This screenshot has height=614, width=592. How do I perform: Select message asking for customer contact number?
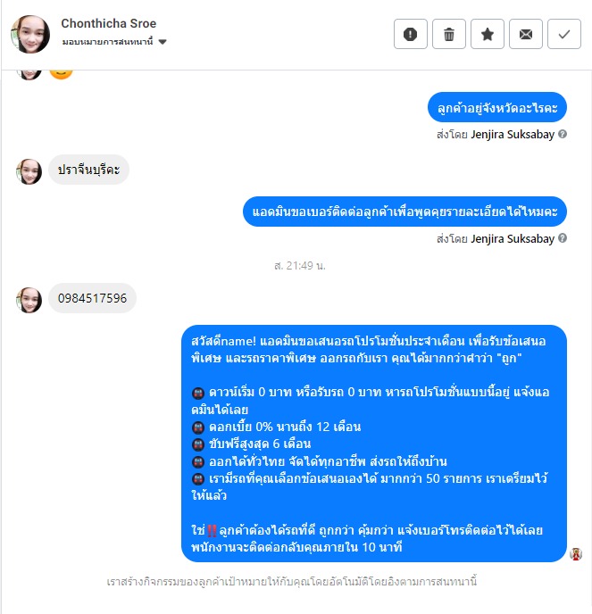(404, 212)
